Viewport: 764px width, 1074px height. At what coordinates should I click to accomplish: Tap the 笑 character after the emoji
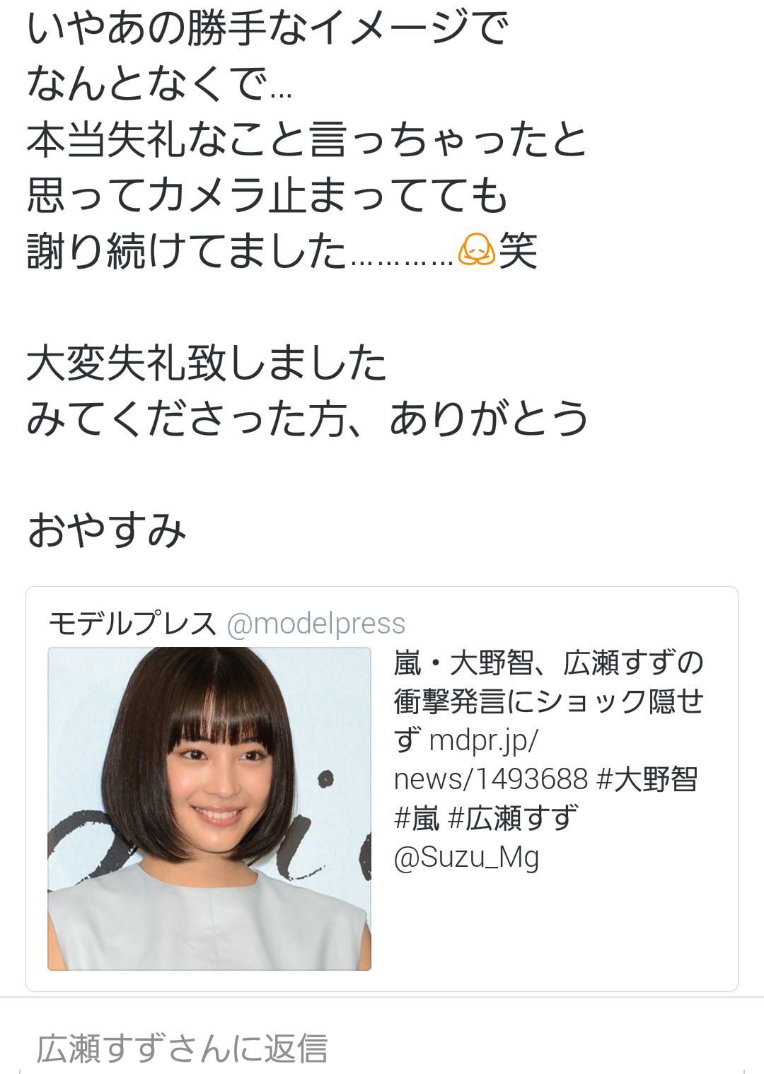pos(519,250)
